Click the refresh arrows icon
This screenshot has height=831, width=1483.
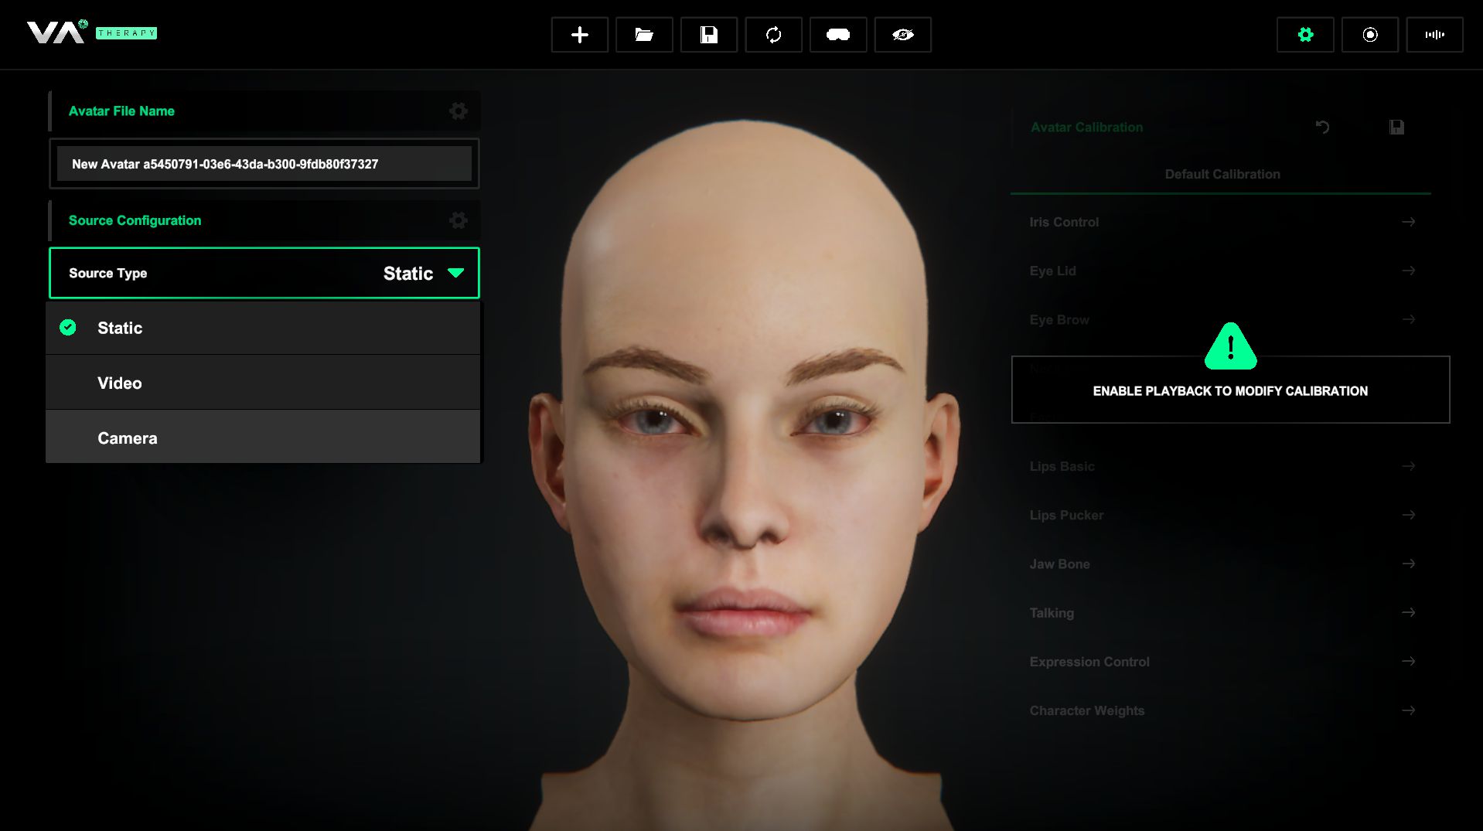click(x=773, y=35)
